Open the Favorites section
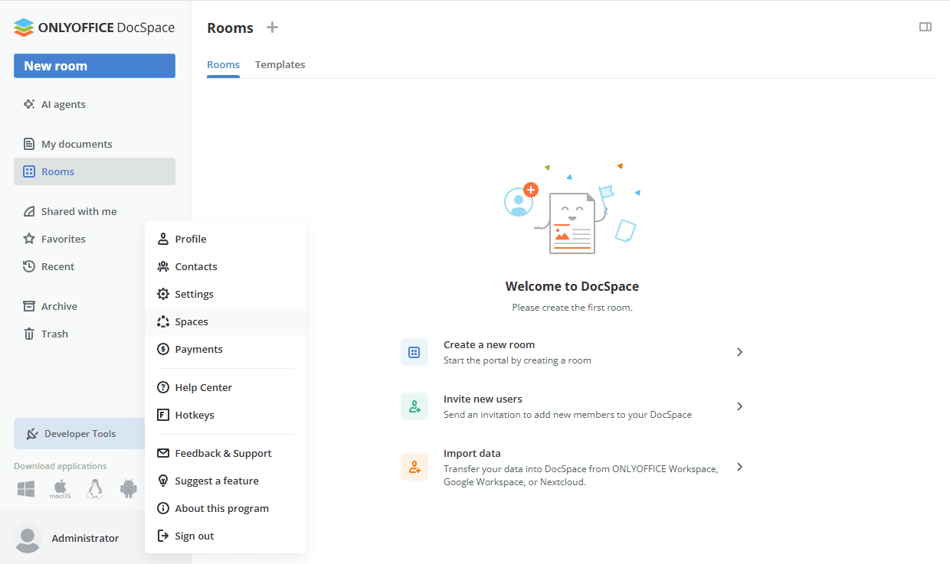The height and width of the screenshot is (564, 950). 63,239
